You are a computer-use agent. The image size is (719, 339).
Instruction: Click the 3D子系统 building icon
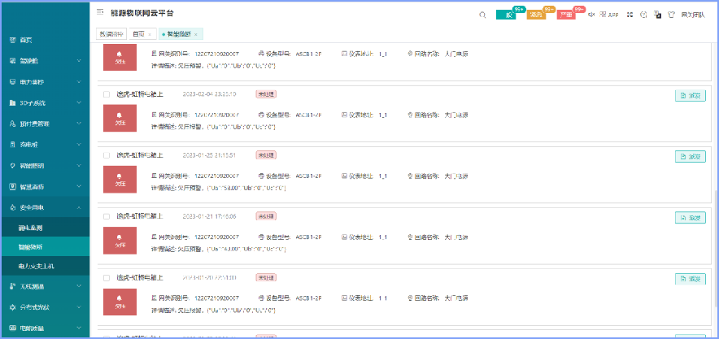coord(12,103)
